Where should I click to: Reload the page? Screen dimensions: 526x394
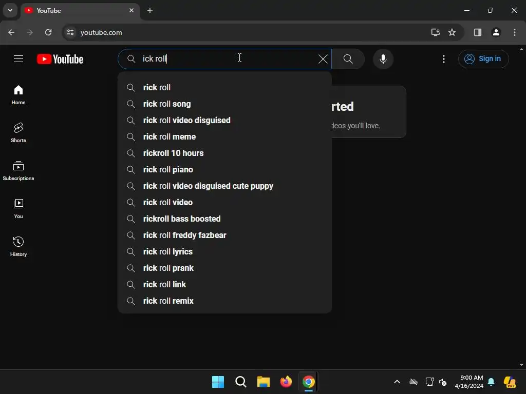coord(48,32)
